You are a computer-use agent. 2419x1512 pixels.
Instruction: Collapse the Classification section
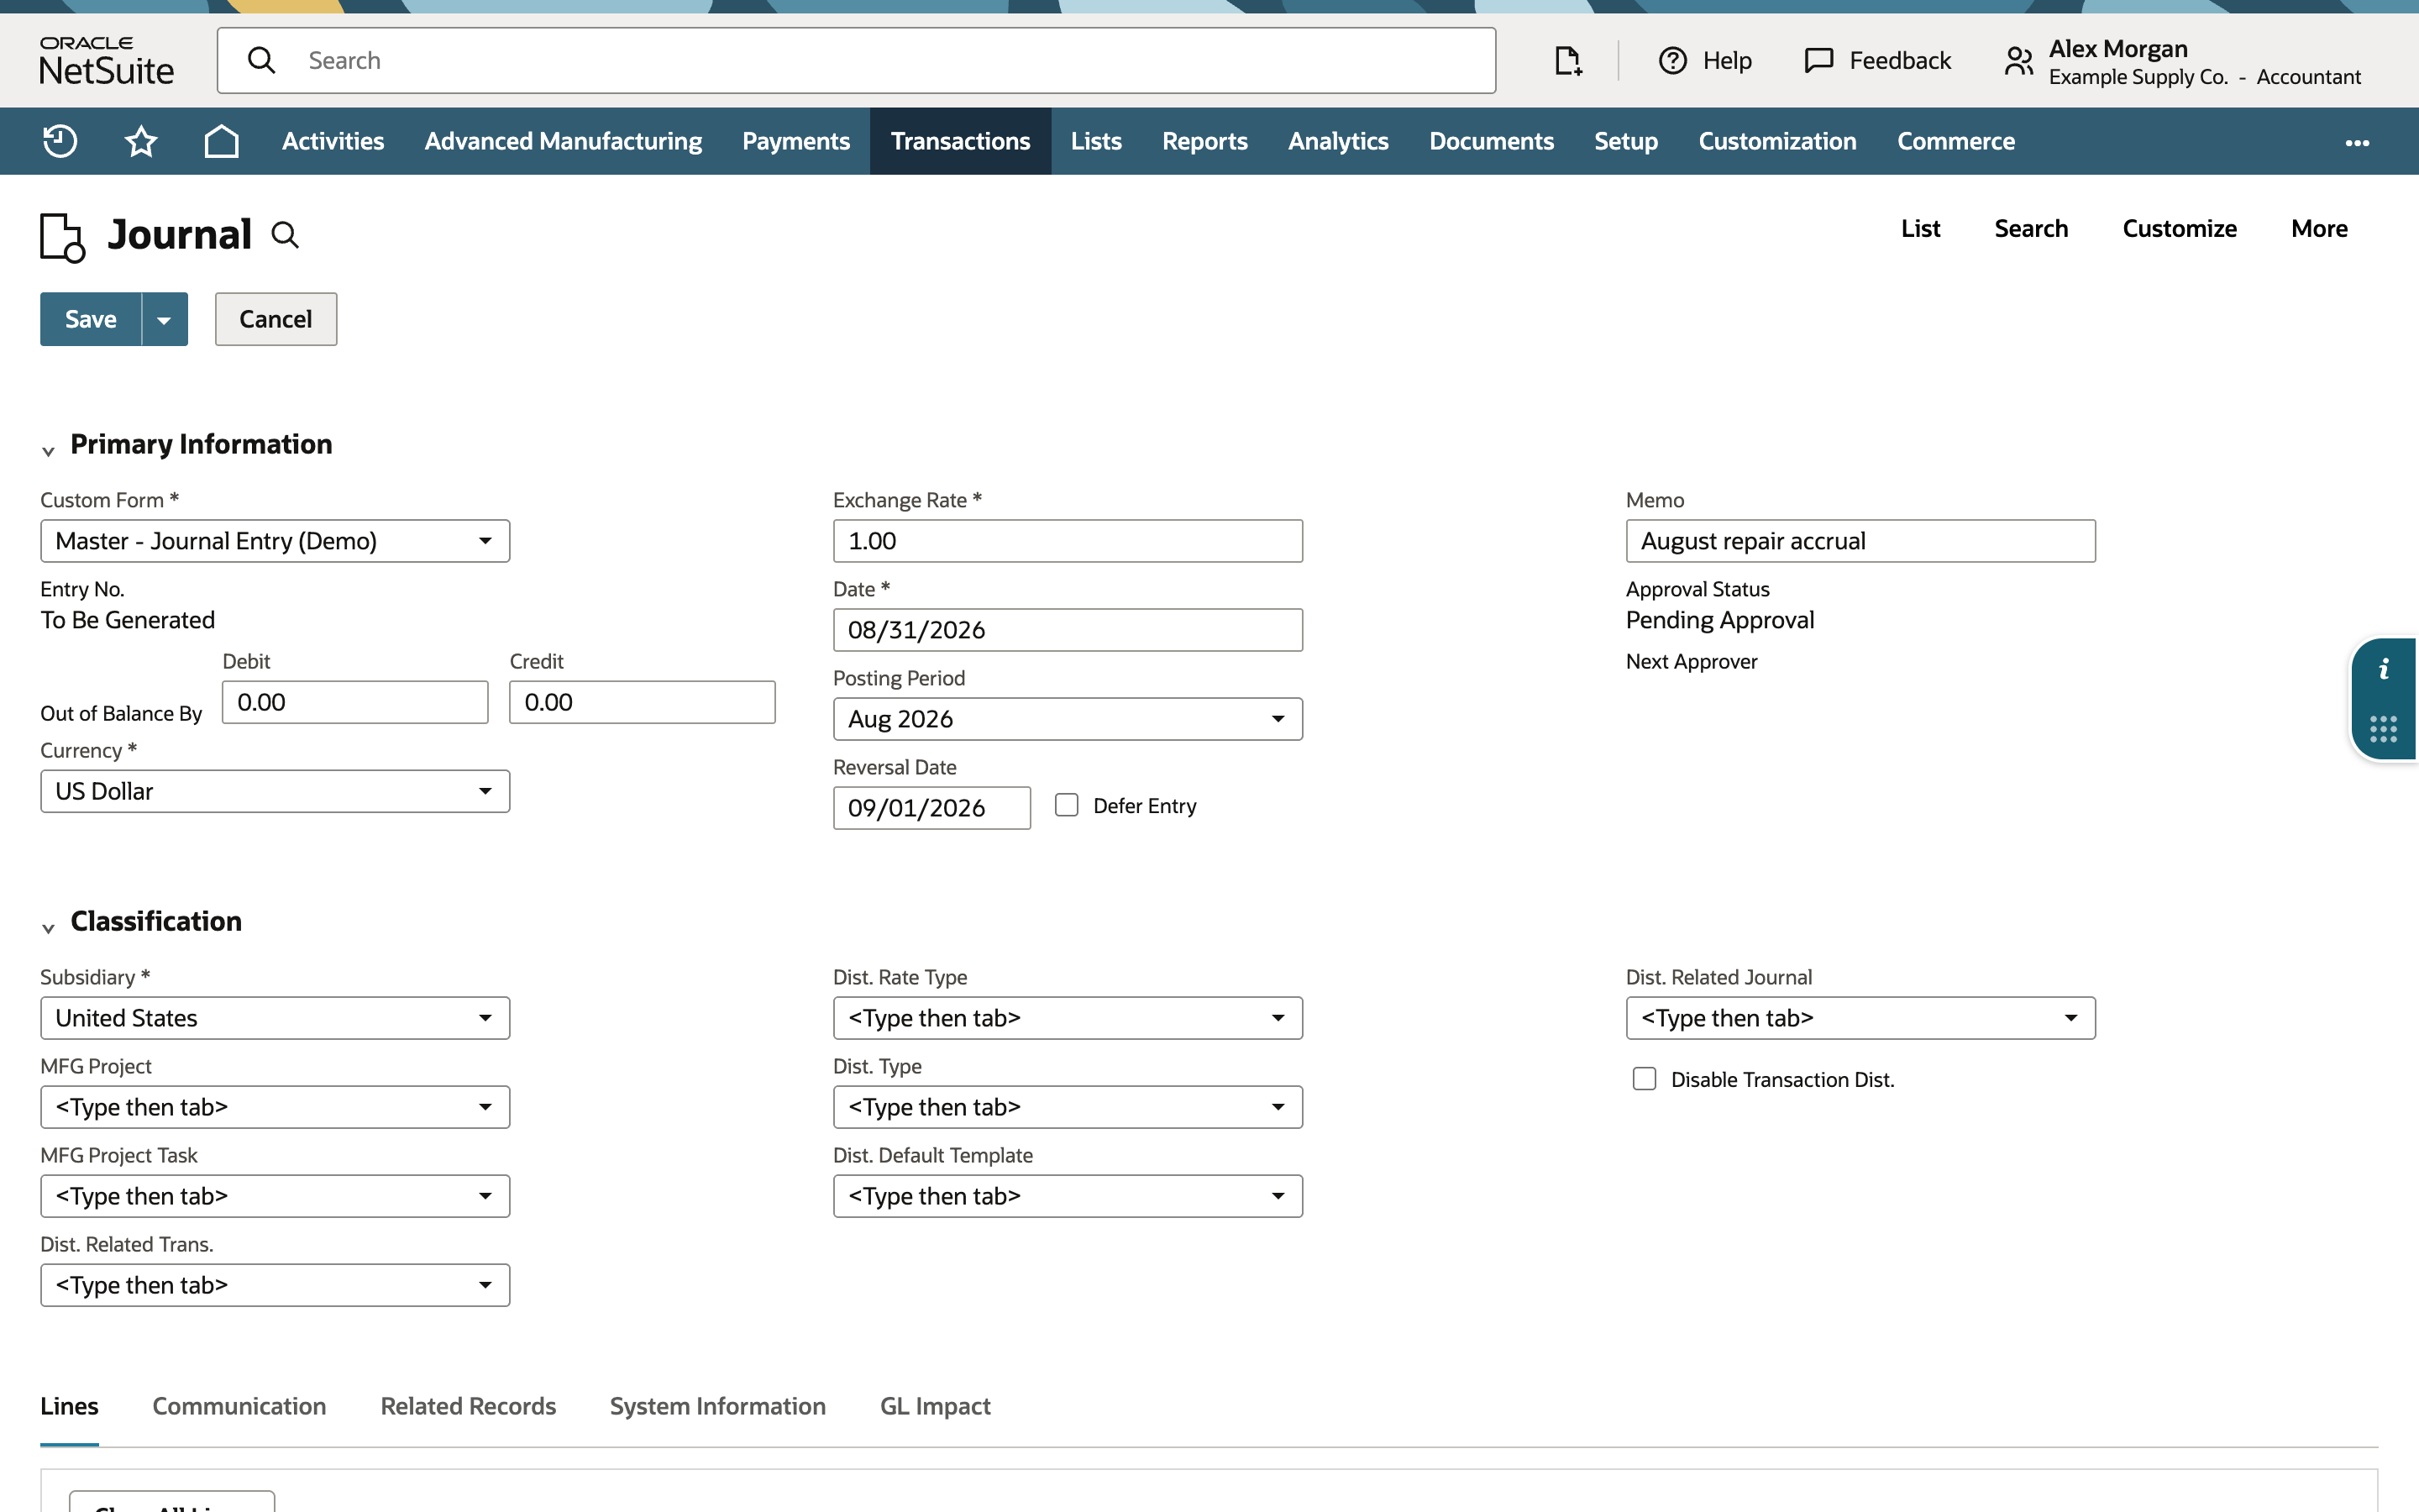[48, 927]
